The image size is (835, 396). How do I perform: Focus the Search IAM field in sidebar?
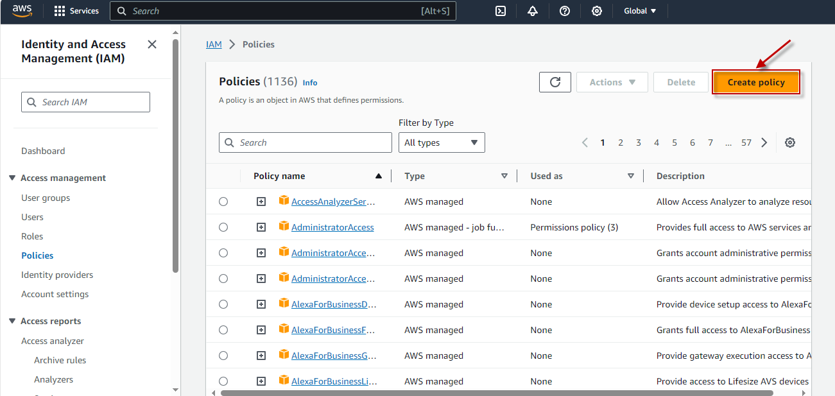tap(85, 102)
